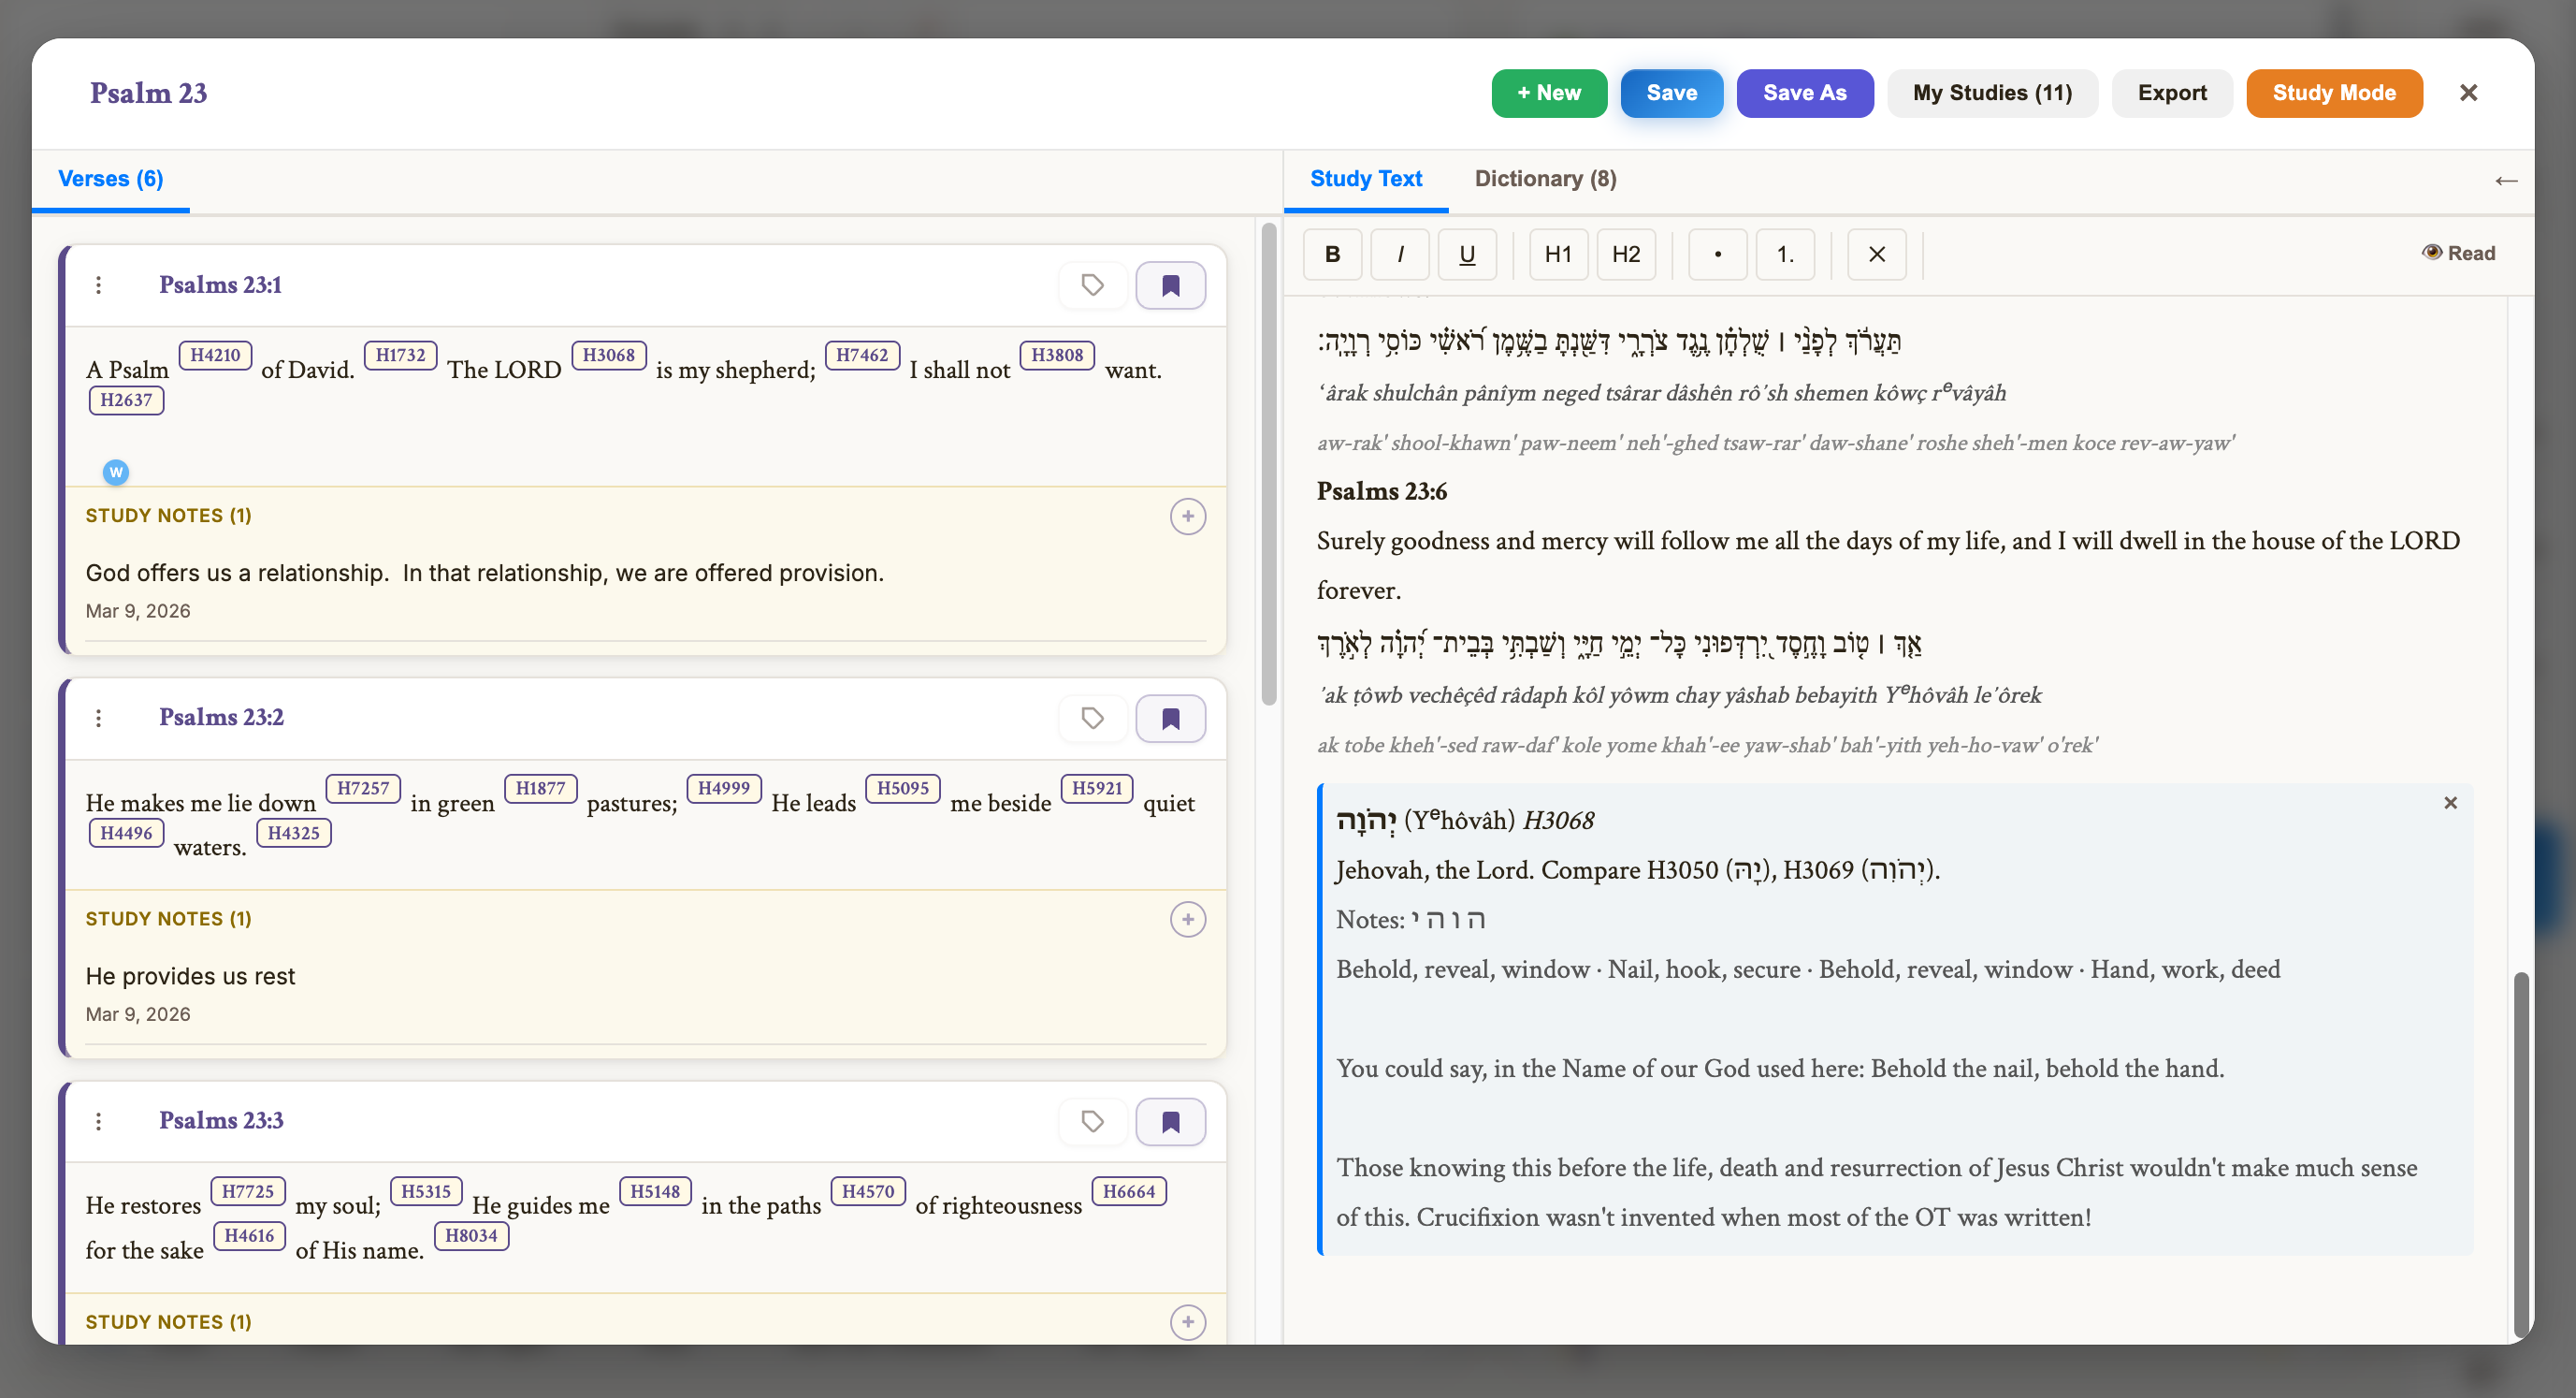Open the options menu for Psalms 23:3
The image size is (2576, 1398).
point(98,1121)
